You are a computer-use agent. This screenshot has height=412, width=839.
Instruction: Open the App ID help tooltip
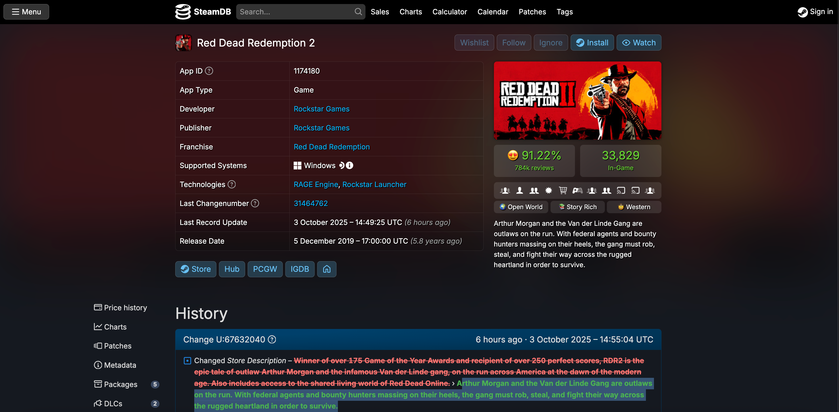coord(209,71)
